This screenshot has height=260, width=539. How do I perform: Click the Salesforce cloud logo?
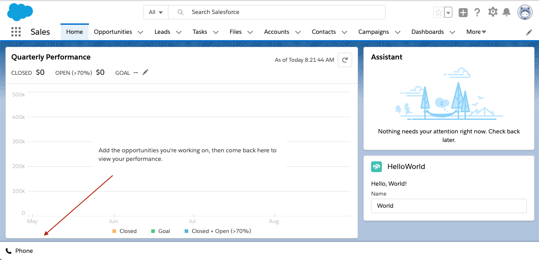click(x=20, y=12)
